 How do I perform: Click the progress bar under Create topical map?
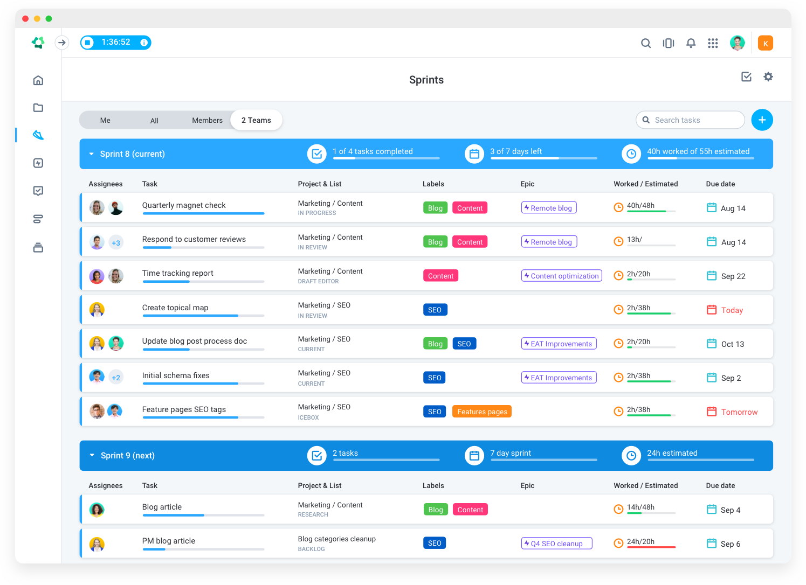(x=203, y=316)
